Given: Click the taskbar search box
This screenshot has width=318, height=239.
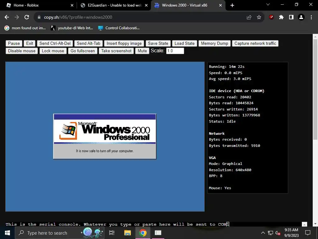Looking at the screenshot, I should pos(60,233).
